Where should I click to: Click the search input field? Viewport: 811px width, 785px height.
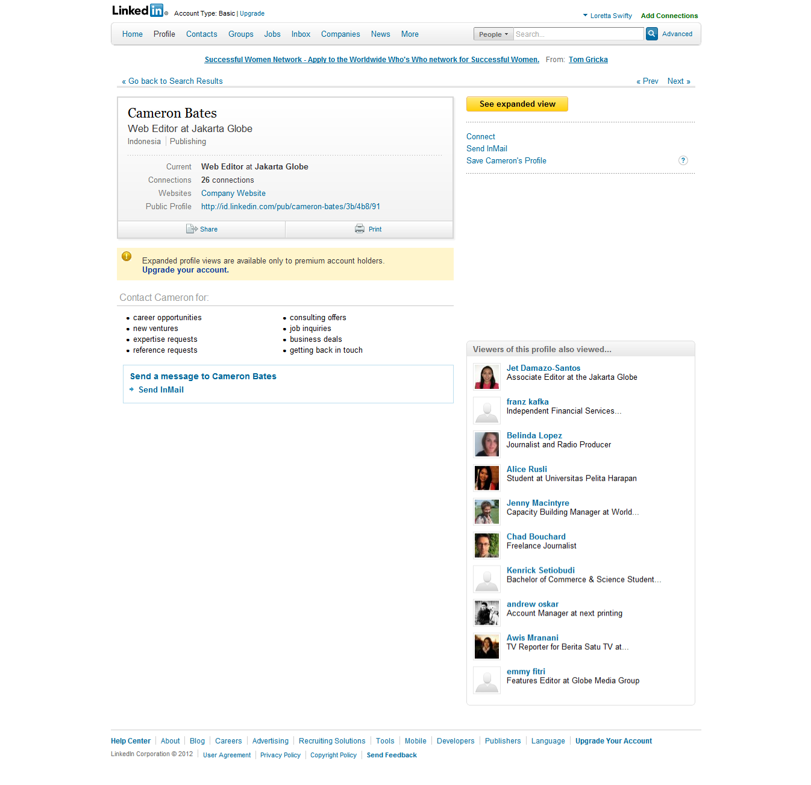578,34
